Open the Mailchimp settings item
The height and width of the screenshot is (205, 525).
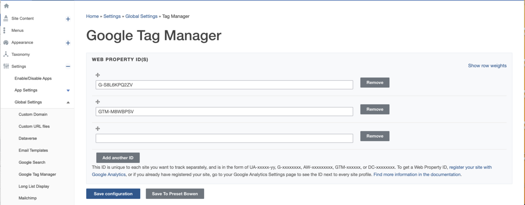tap(27, 198)
